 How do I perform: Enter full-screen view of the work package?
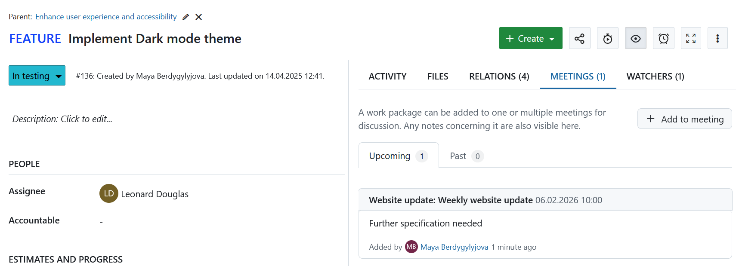(691, 38)
